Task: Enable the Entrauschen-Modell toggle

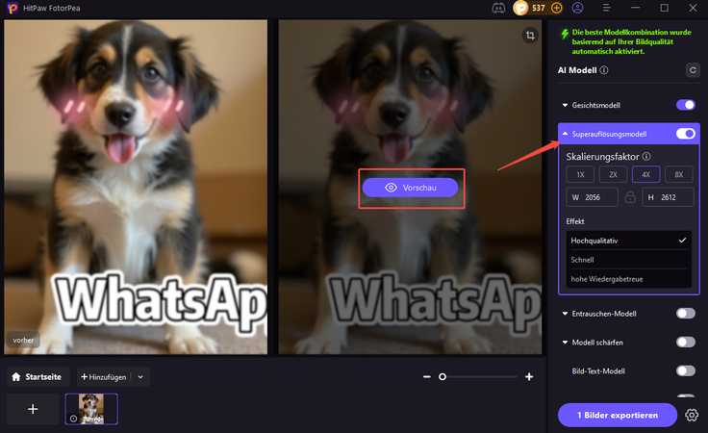Action: coord(686,314)
